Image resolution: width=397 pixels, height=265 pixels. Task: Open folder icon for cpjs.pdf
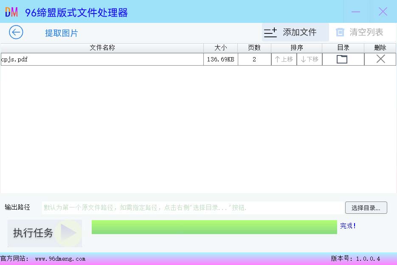342,59
